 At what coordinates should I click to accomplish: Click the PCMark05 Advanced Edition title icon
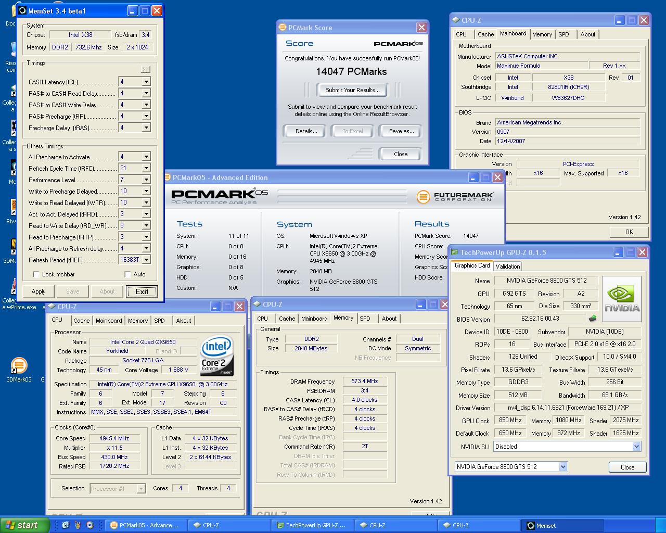[168, 177]
